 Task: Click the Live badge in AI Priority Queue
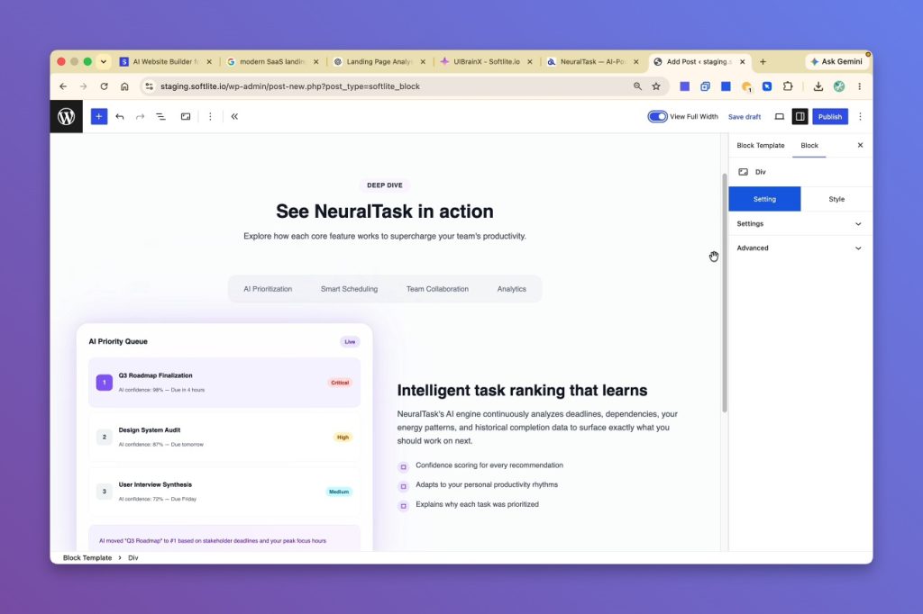coord(350,342)
